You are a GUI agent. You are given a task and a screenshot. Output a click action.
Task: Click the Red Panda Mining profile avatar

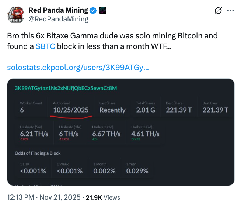pos(15,14)
